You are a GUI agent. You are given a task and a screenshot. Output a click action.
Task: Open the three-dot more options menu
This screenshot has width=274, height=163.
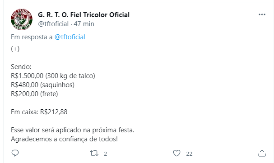[x=262, y=14]
